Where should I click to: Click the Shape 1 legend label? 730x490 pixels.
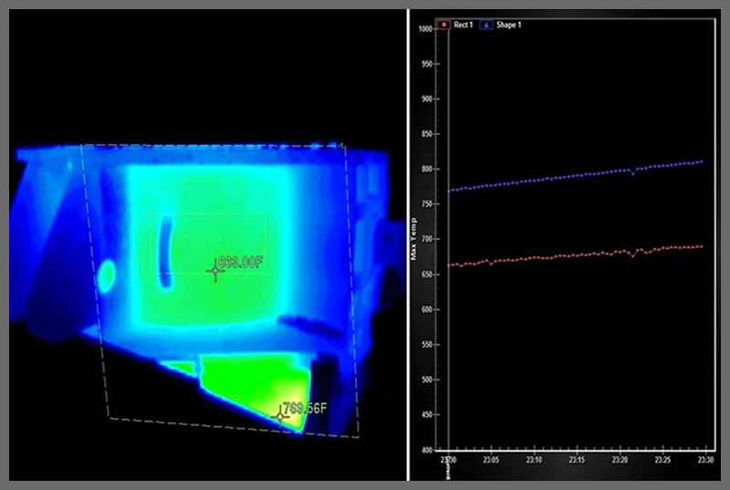click(508, 25)
